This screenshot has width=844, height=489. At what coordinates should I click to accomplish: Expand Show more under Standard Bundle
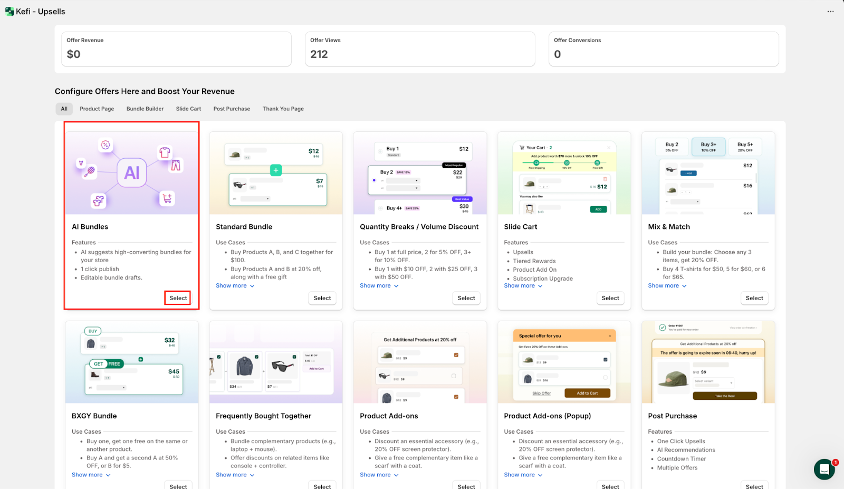click(x=235, y=286)
